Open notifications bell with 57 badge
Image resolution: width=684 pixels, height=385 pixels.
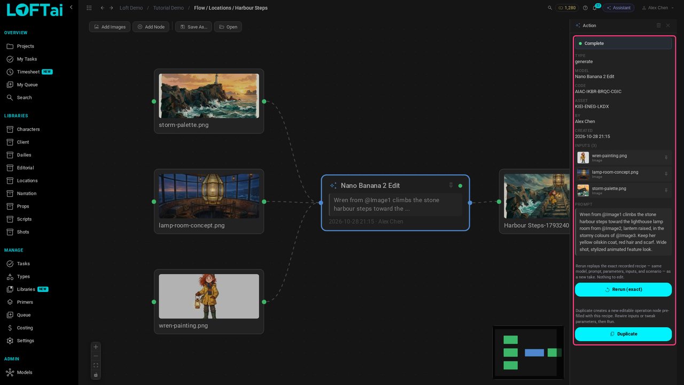point(595,8)
